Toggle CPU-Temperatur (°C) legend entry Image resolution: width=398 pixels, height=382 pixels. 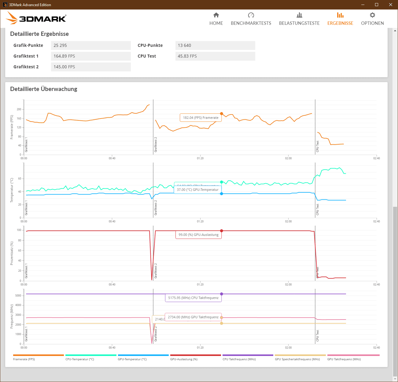pyautogui.click(x=91, y=357)
